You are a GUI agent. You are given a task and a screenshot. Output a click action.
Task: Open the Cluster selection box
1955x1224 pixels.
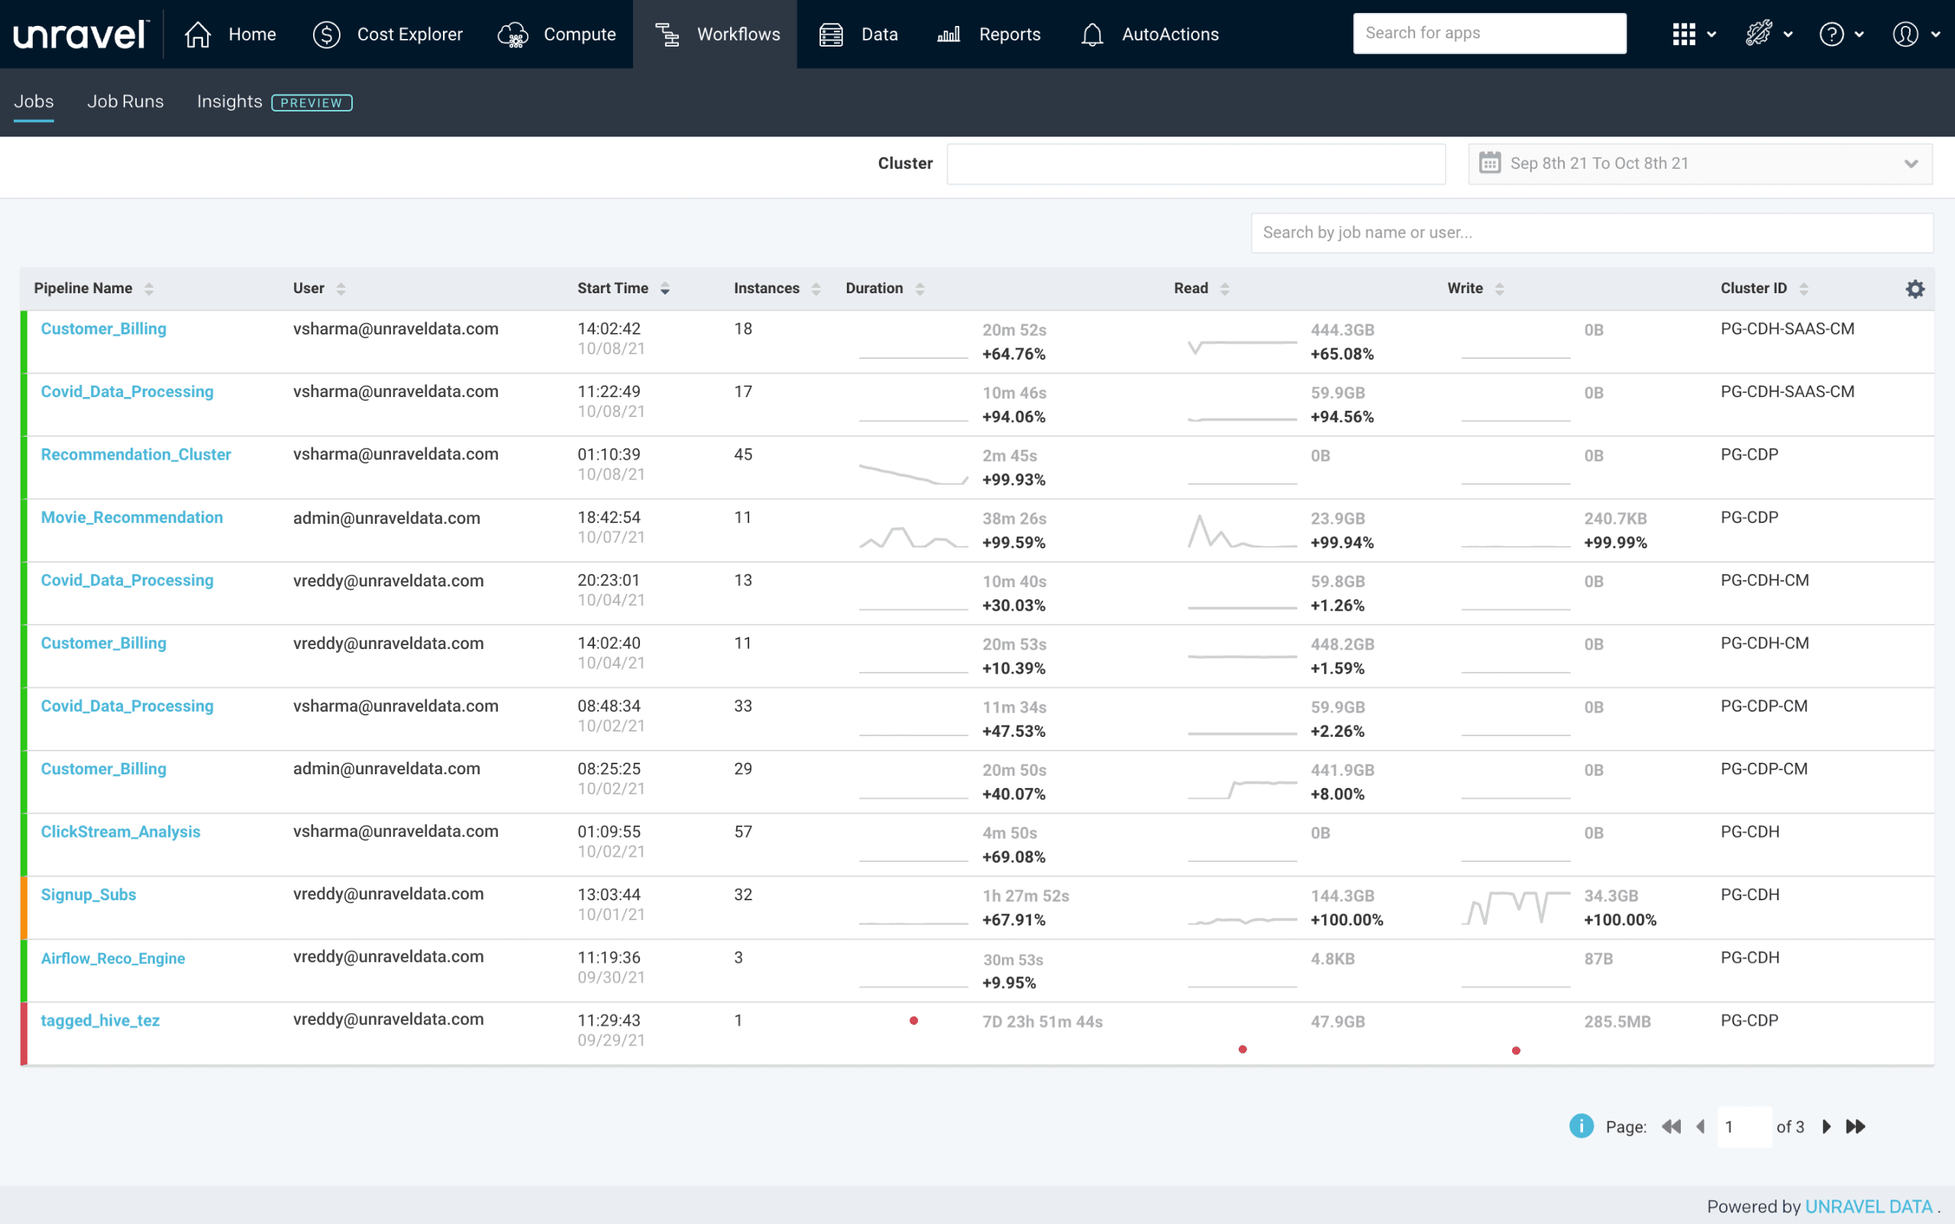tap(1196, 163)
